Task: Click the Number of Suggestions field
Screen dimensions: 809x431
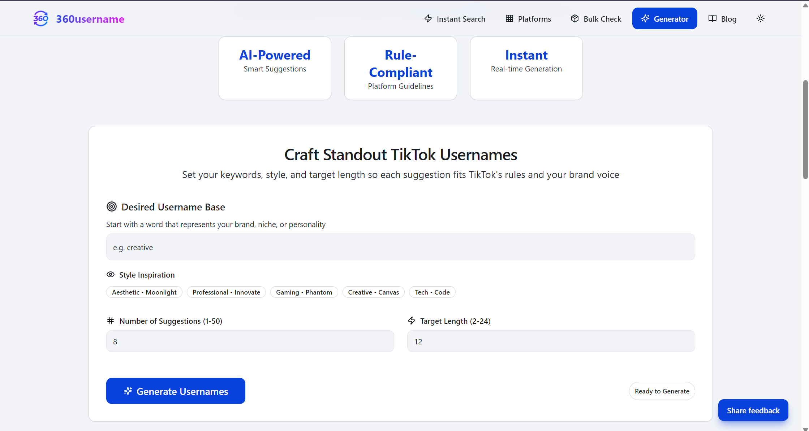Action: coord(250,341)
